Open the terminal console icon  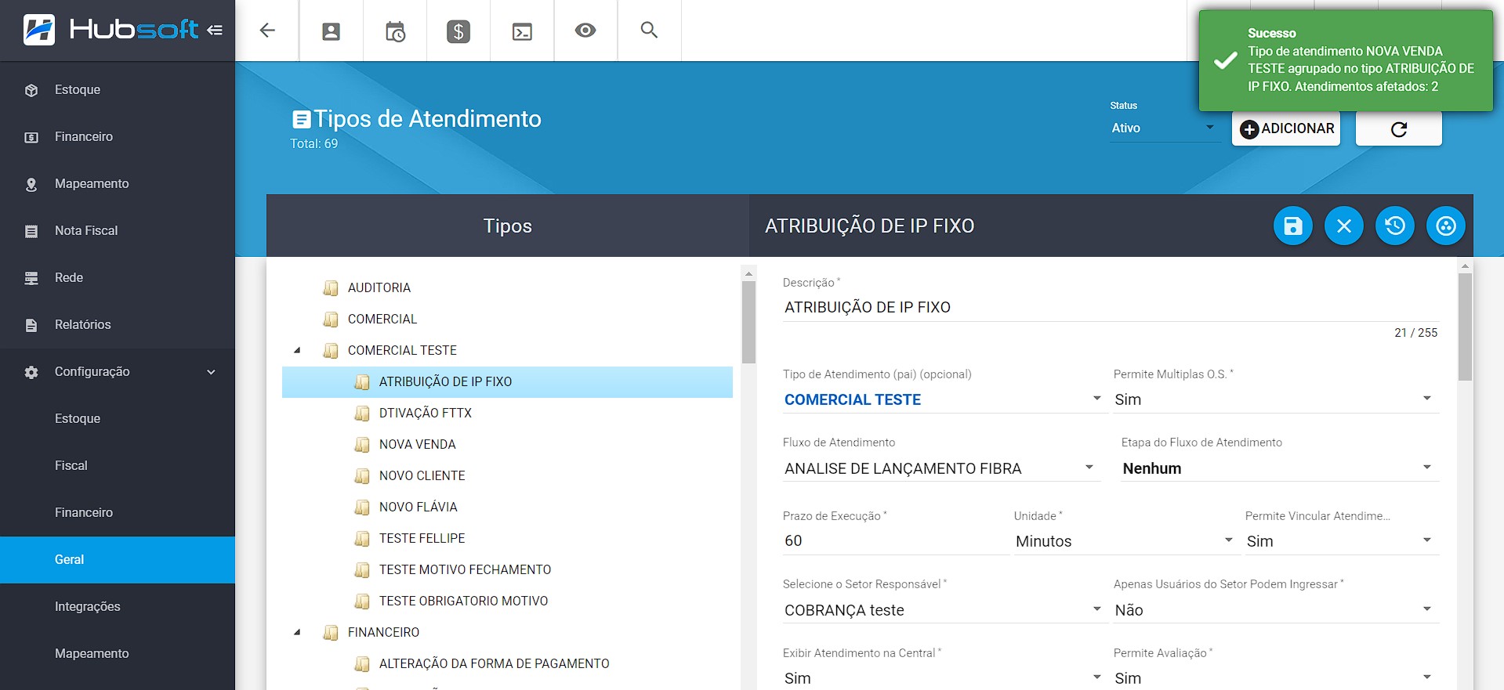[522, 31]
